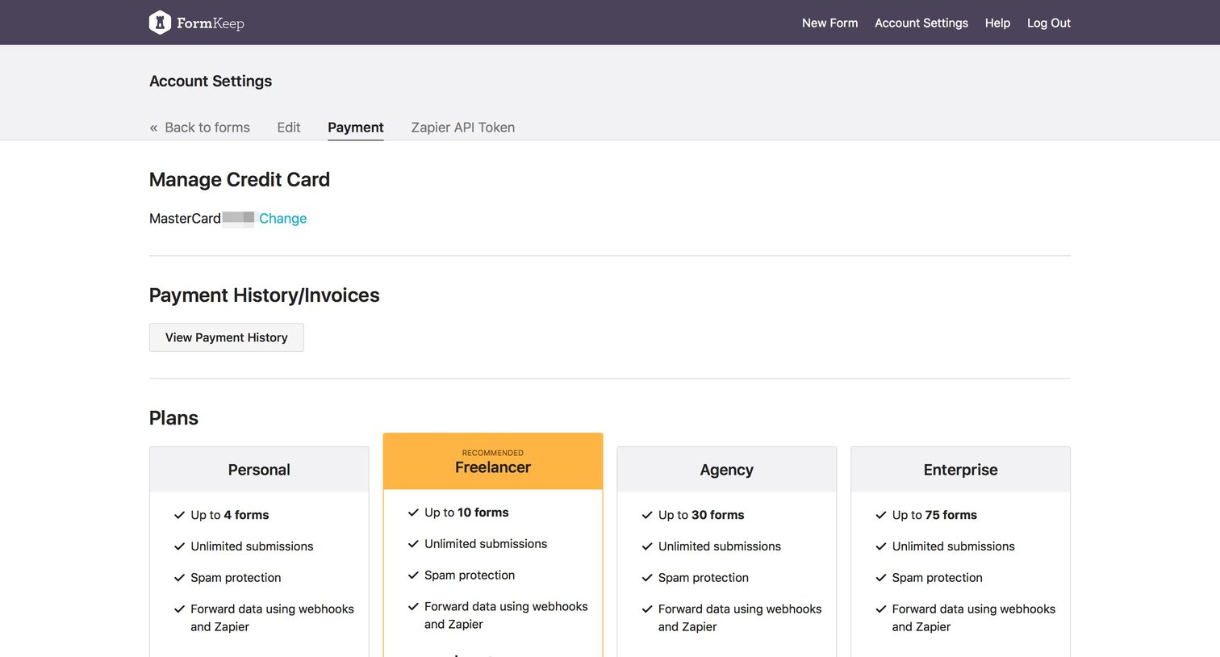1220x657 pixels.
Task: Open View Payment History
Action: click(227, 337)
